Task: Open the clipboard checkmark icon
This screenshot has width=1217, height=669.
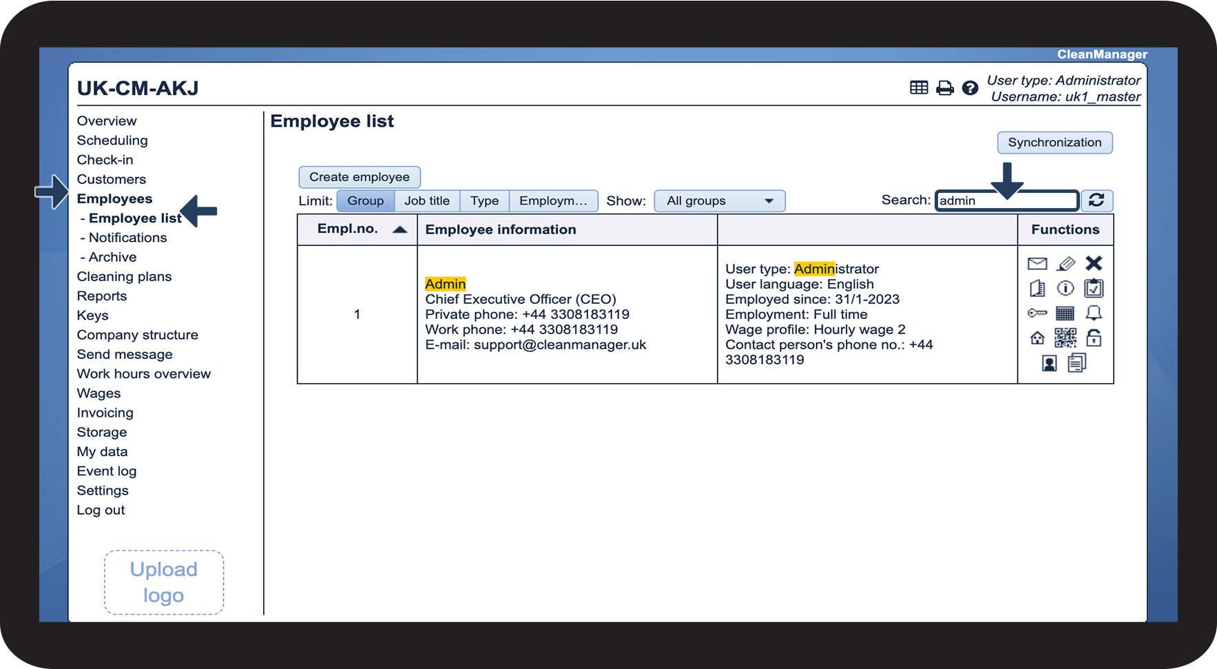Action: 1094,288
